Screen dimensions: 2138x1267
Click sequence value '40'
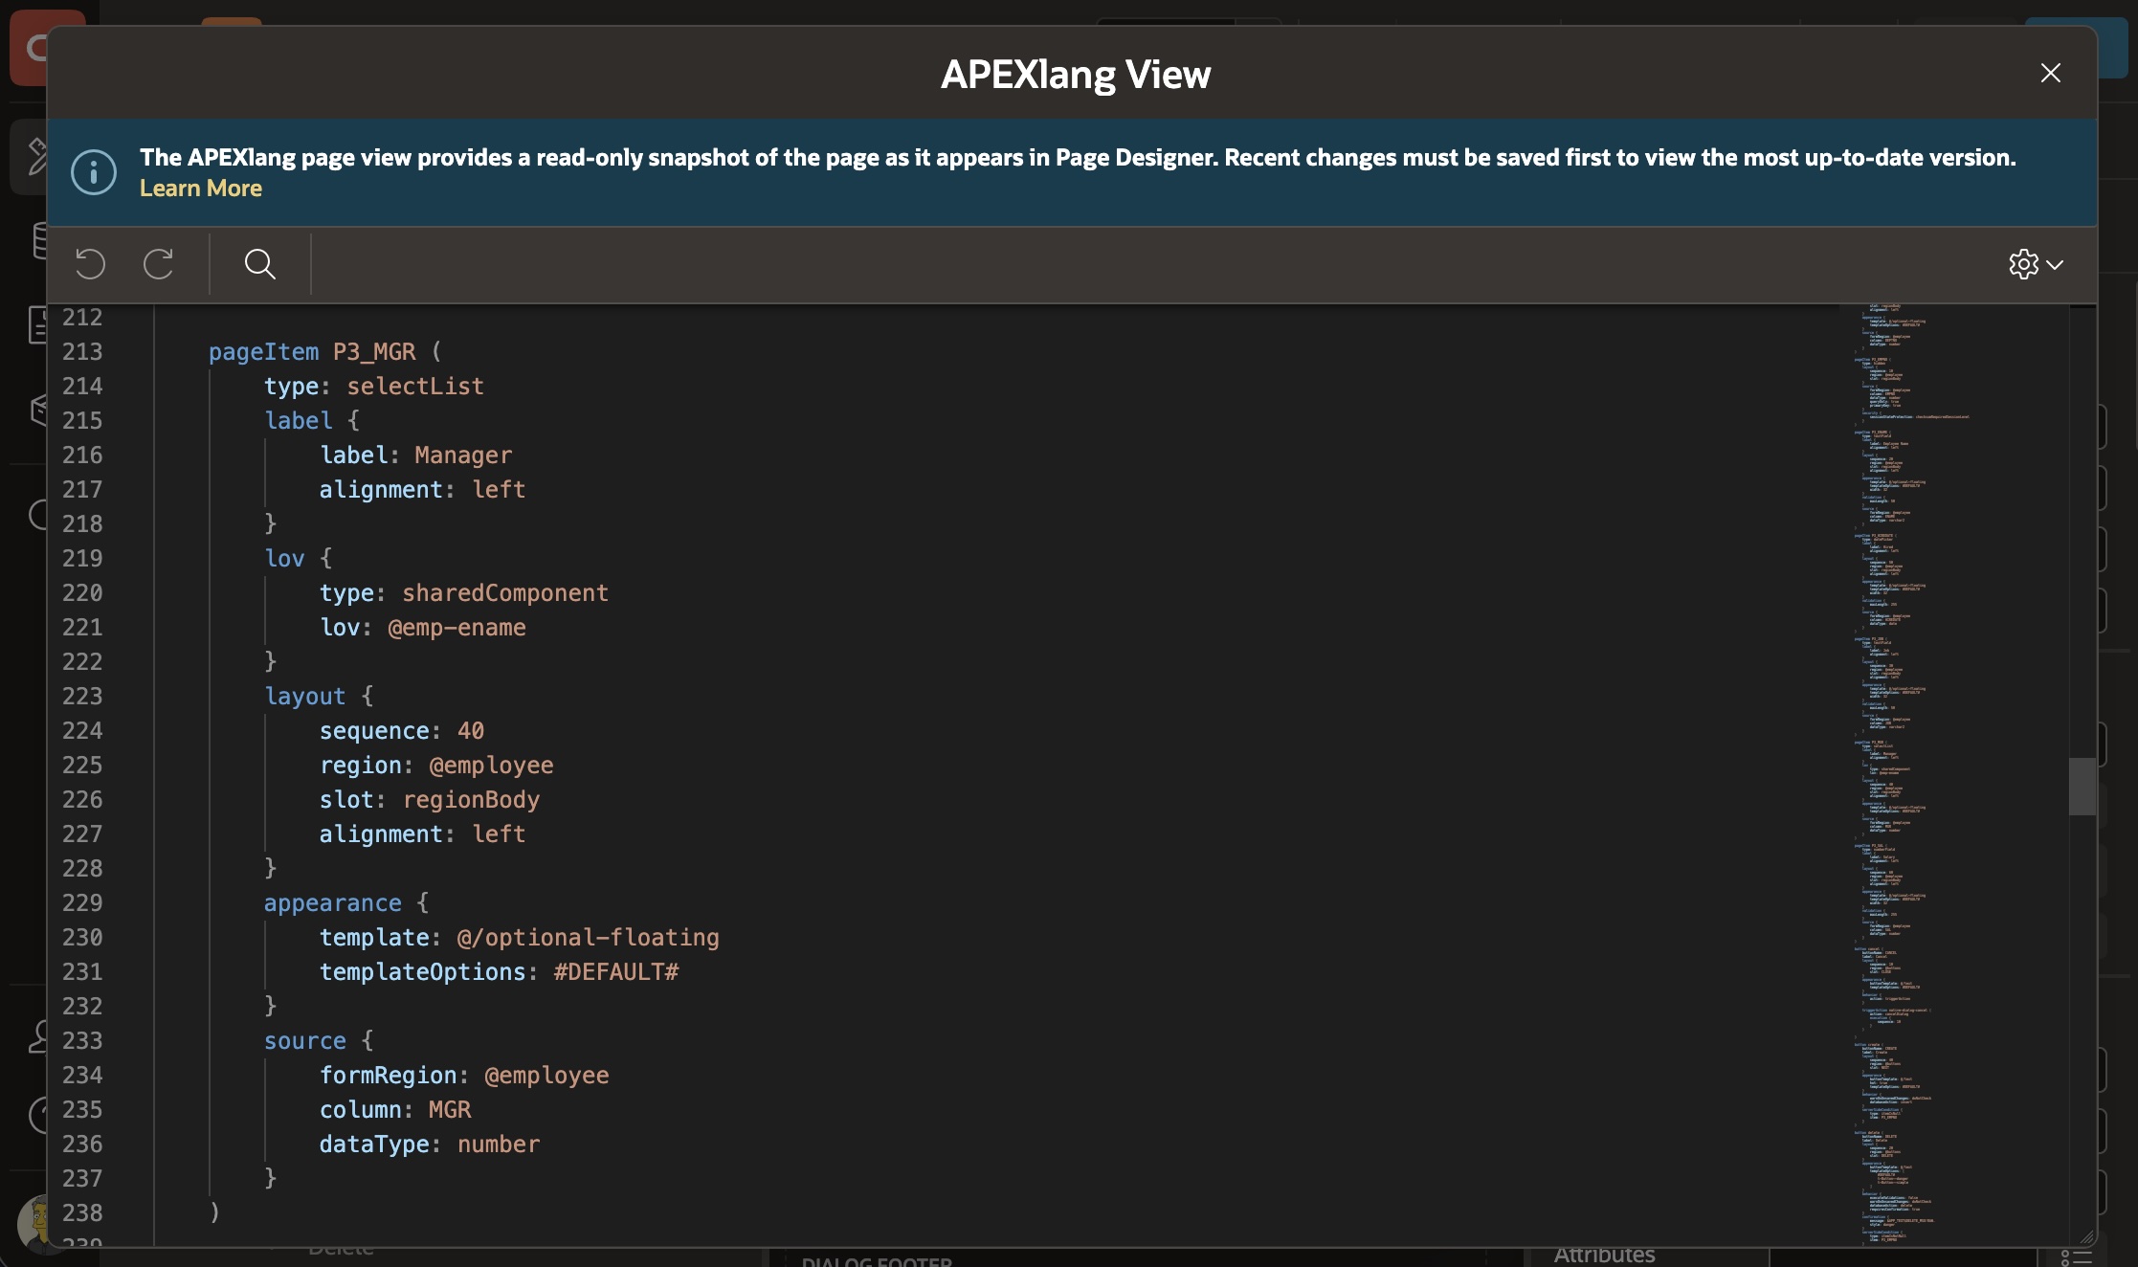[471, 731]
